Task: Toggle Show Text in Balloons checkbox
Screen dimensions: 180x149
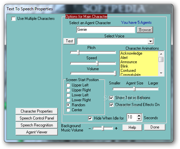Action: point(111,98)
